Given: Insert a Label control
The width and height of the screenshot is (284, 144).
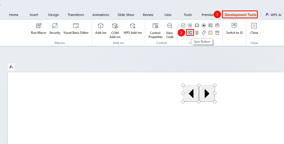Looking at the screenshot, I should coord(204,33).
